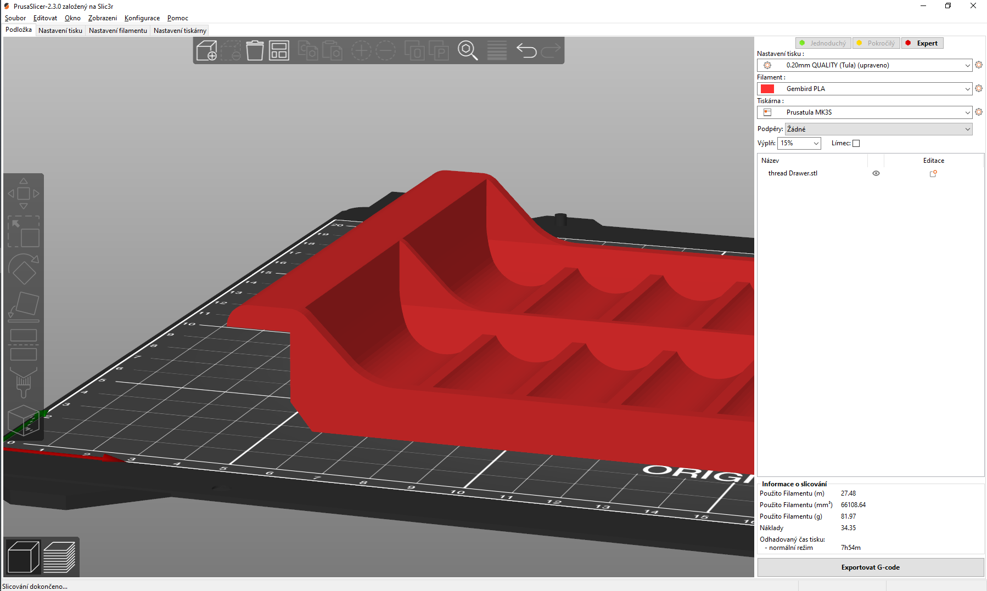Change the Výplň percentage dropdown

coord(799,143)
